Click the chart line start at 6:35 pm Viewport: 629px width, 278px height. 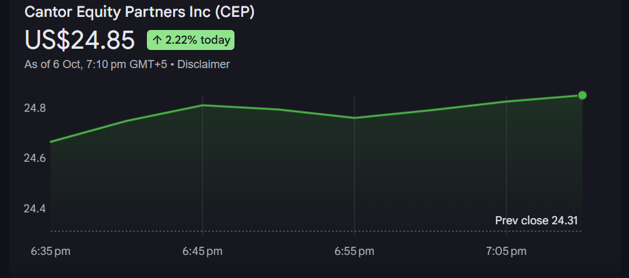[x=51, y=142]
